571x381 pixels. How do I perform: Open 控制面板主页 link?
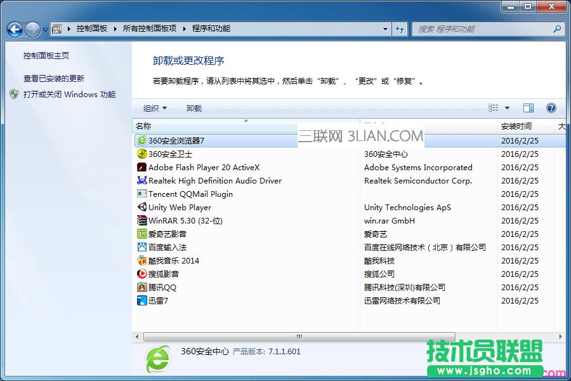point(46,56)
